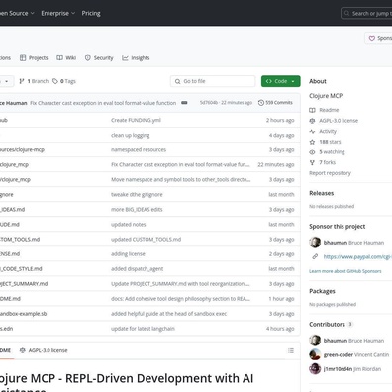
Task: Open the 559 Commits history
Action: (275, 103)
